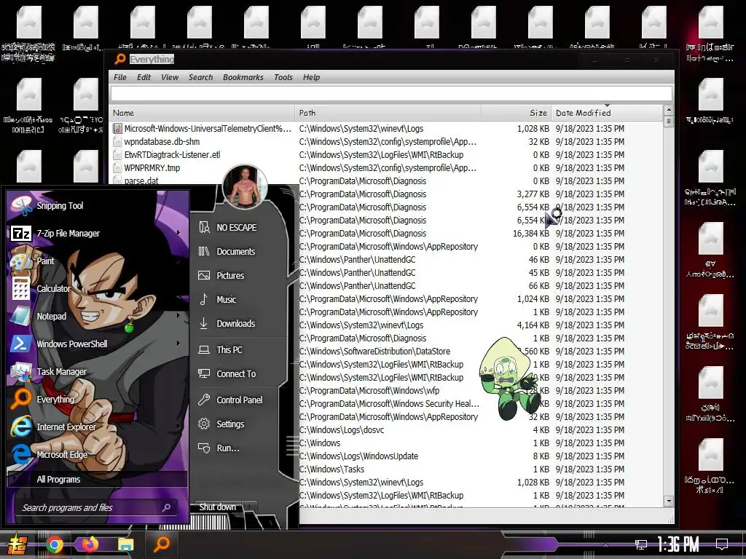Click the taskbar clock showing 1:36 PM
Viewport: 746px width, 559px height.
click(x=678, y=544)
